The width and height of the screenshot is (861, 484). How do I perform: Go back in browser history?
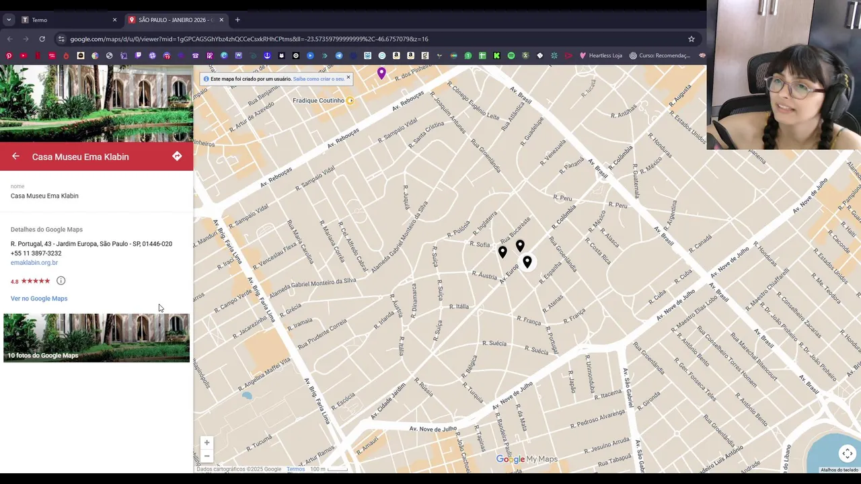(9, 39)
